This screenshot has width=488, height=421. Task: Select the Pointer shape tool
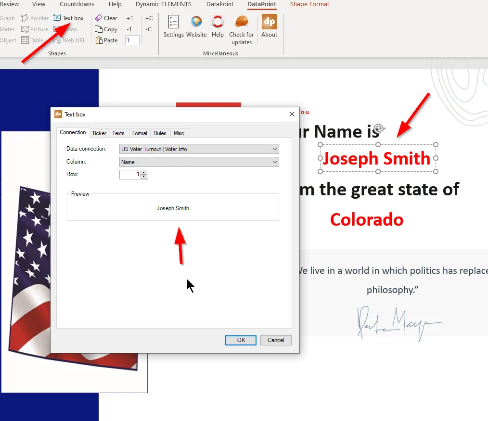tap(35, 18)
